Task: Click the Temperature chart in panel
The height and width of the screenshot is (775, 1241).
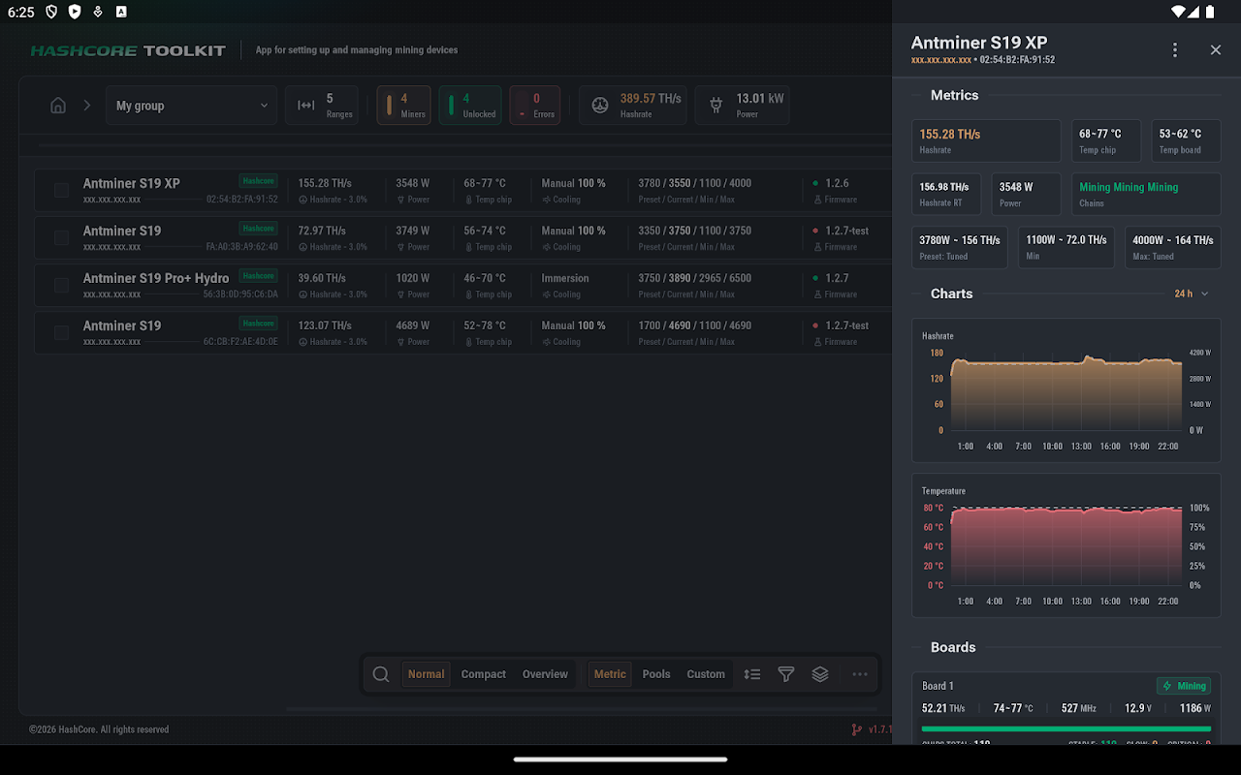Action: click(1066, 545)
